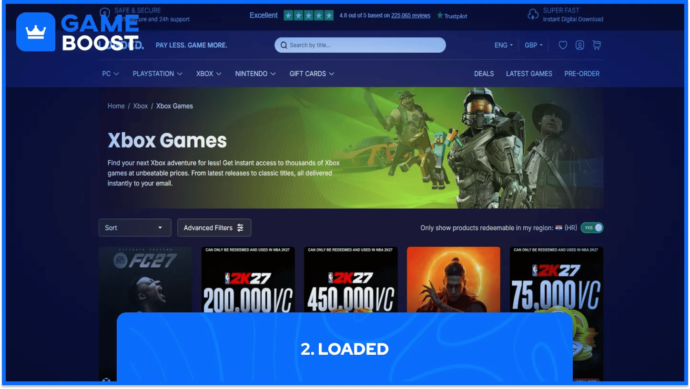This screenshot has height=389, width=690.
Task: Click the cloud download icon beside Super Fast
Action: click(x=533, y=14)
